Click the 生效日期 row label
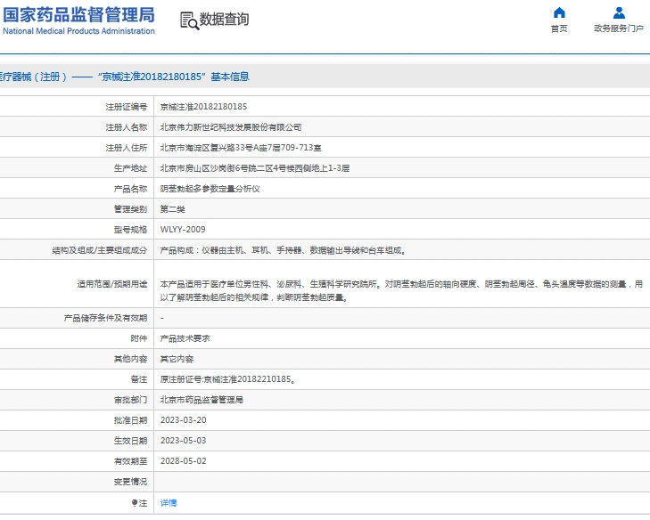650x520 pixels. tap(130, 441)
